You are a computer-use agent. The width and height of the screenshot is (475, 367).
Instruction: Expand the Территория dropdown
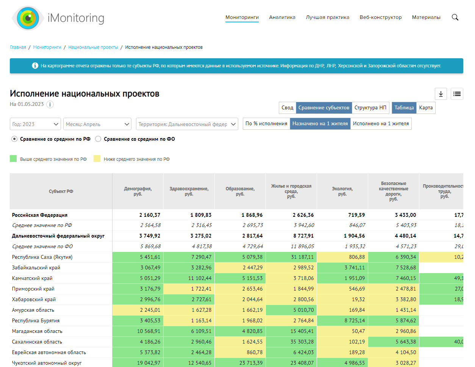coord(187,124)
